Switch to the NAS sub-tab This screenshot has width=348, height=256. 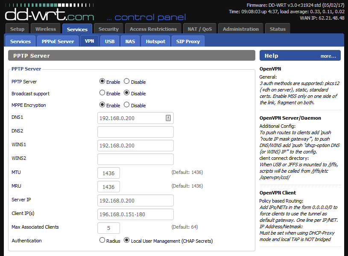[x=130, y=41]
